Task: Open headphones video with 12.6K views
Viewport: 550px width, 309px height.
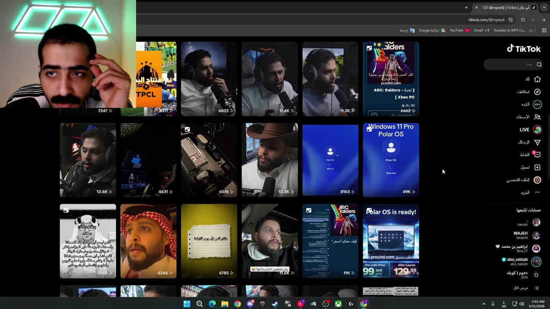Action: point(88,160)
